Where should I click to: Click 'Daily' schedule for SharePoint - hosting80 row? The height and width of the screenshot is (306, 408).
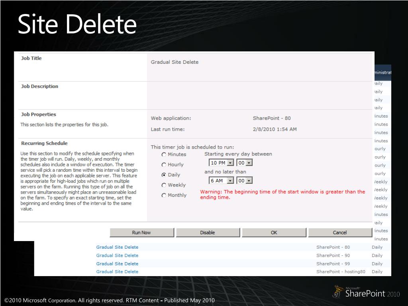[377, 272]
